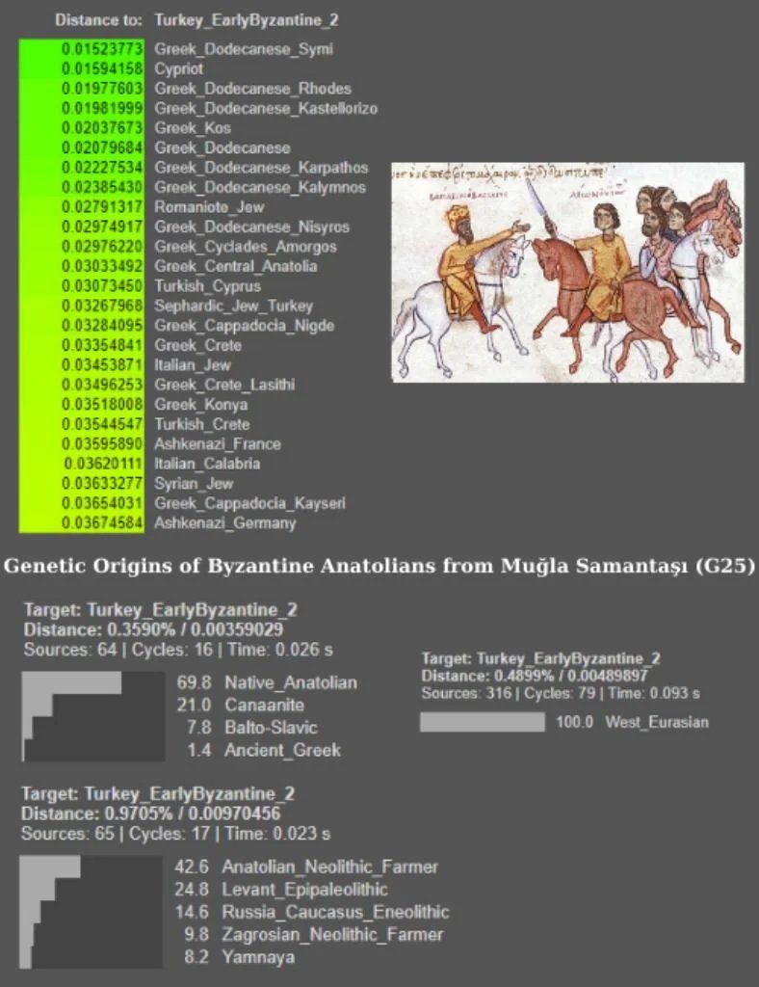The image size is (759, 987).
Task: Click the Romaniote_Jew entry in the list
Action: (209, 207)
